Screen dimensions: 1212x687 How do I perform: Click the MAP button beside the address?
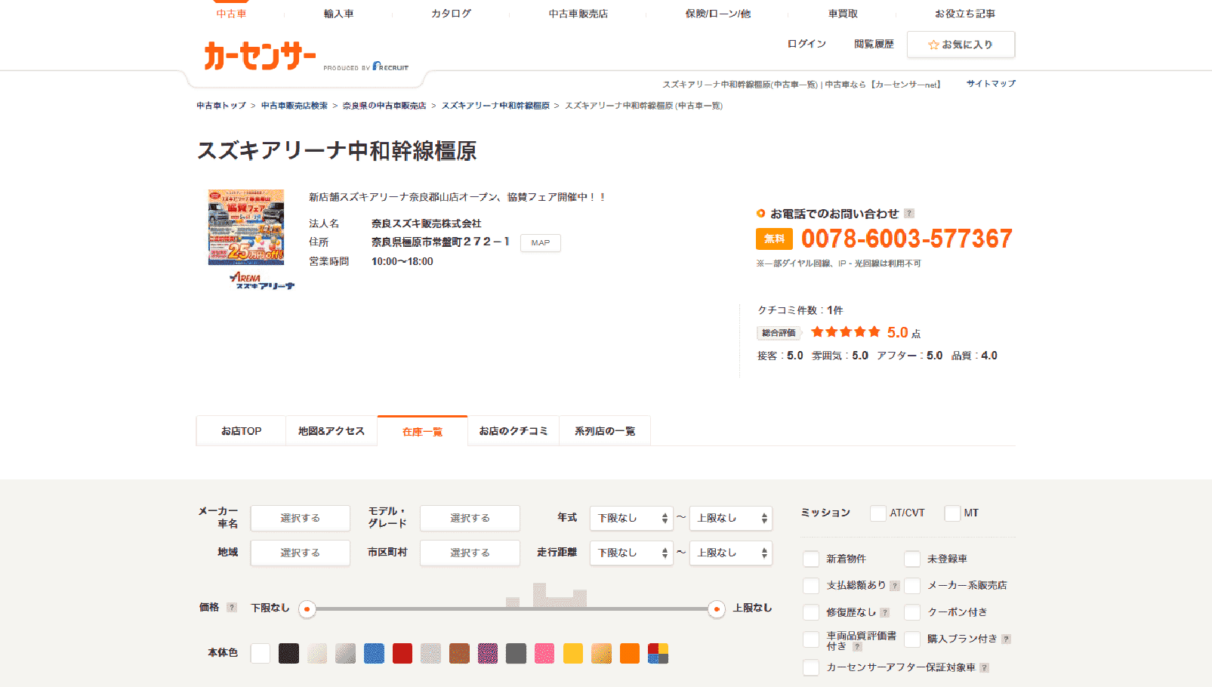[x=541, y=243]
